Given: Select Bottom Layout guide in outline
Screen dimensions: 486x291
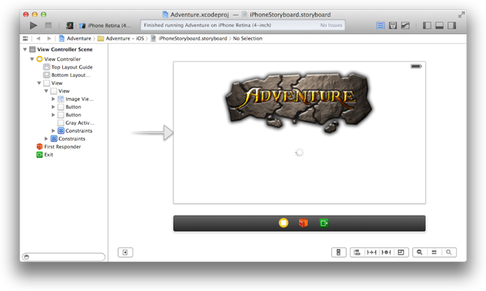Looking at the screenshot, I should tap(67, 75).
